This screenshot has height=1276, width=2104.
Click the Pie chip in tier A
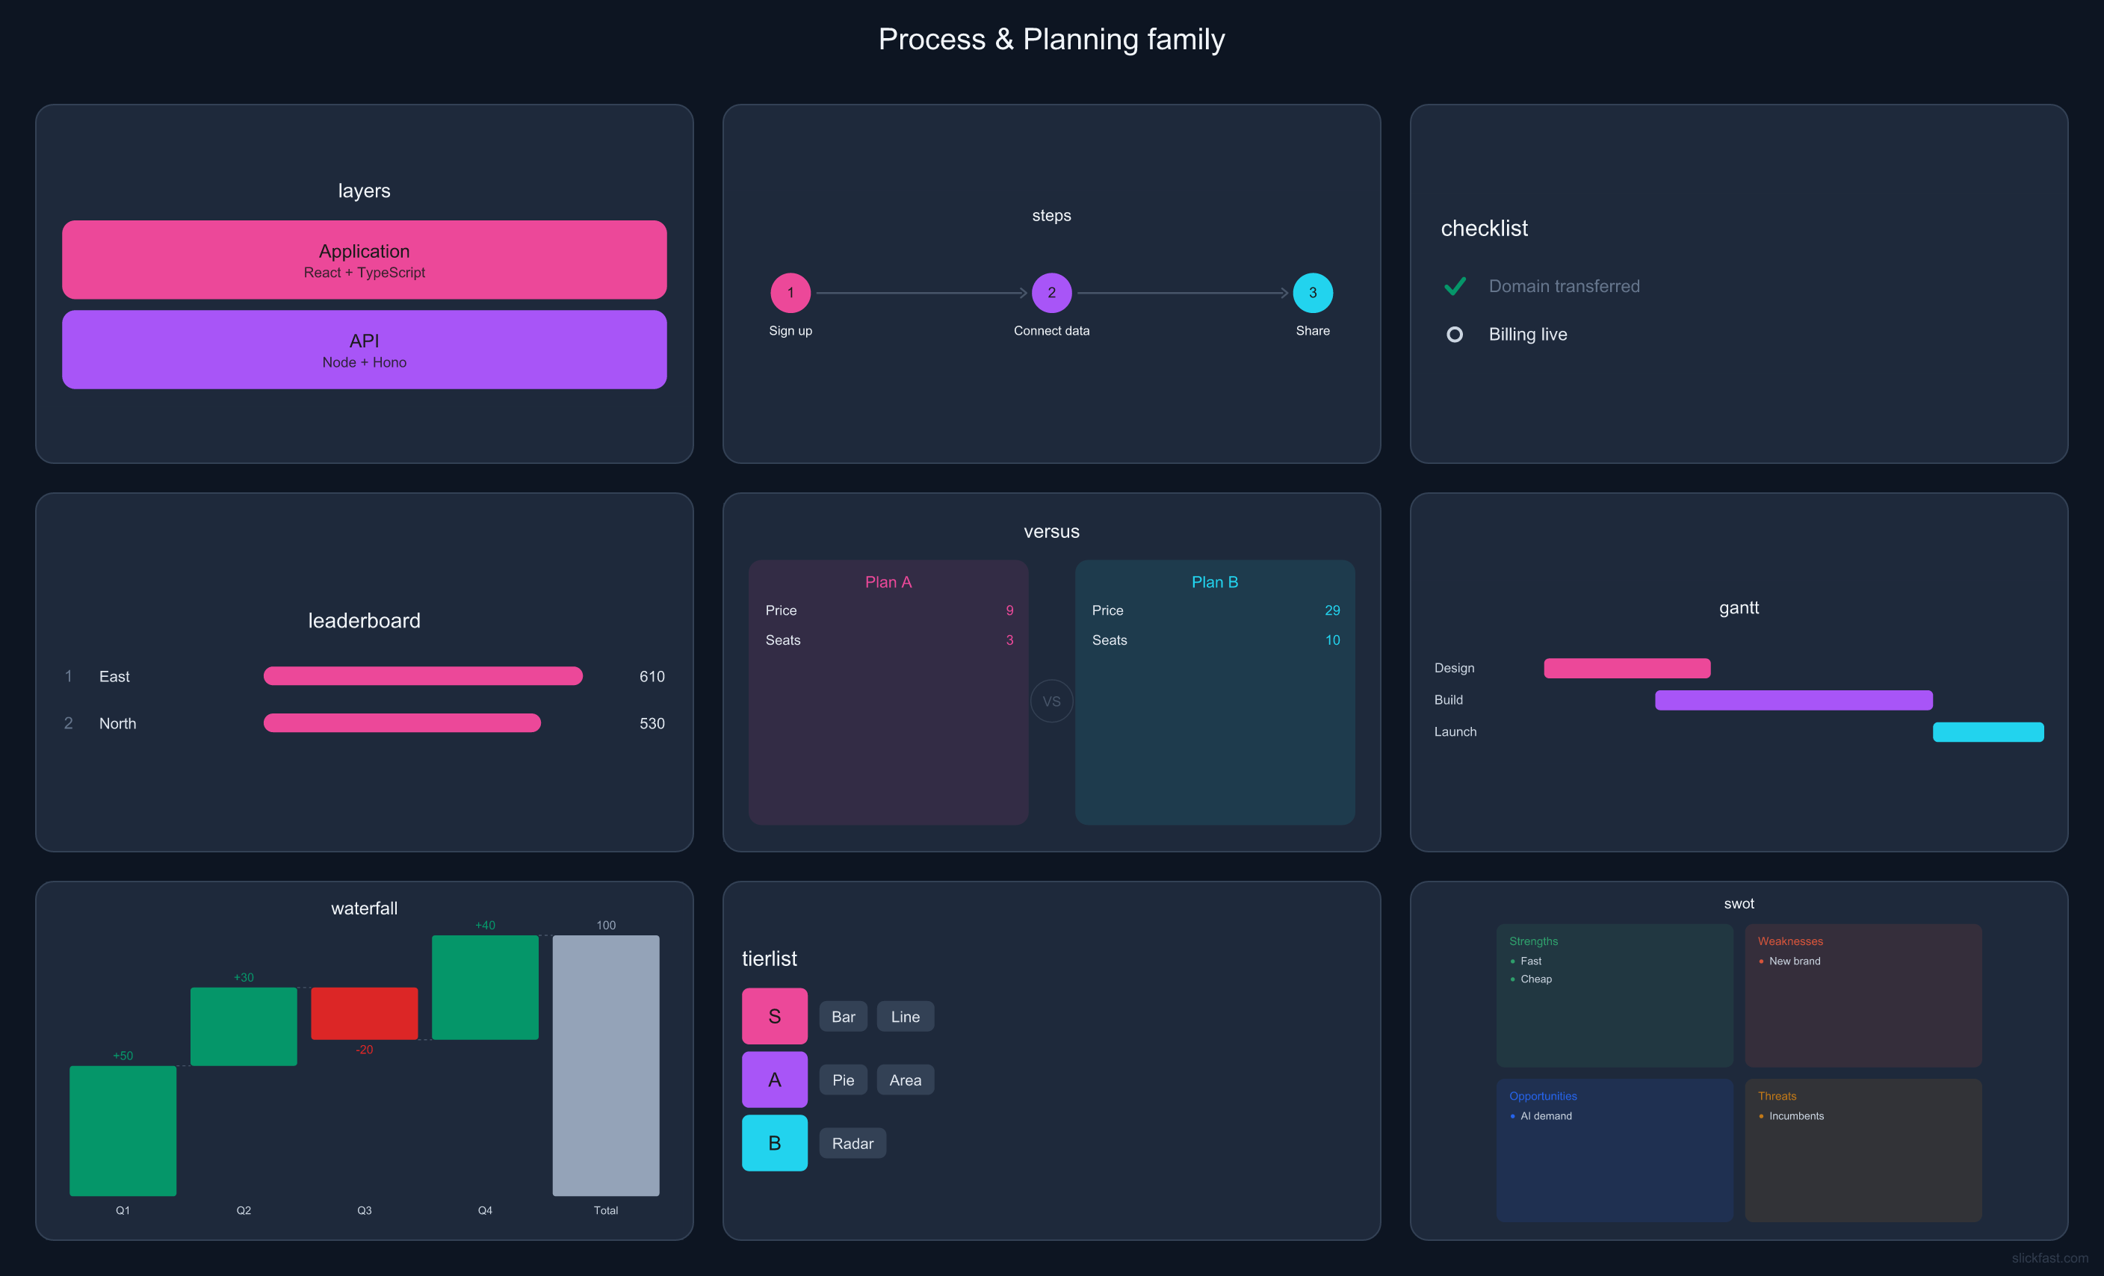[843, 1080]
